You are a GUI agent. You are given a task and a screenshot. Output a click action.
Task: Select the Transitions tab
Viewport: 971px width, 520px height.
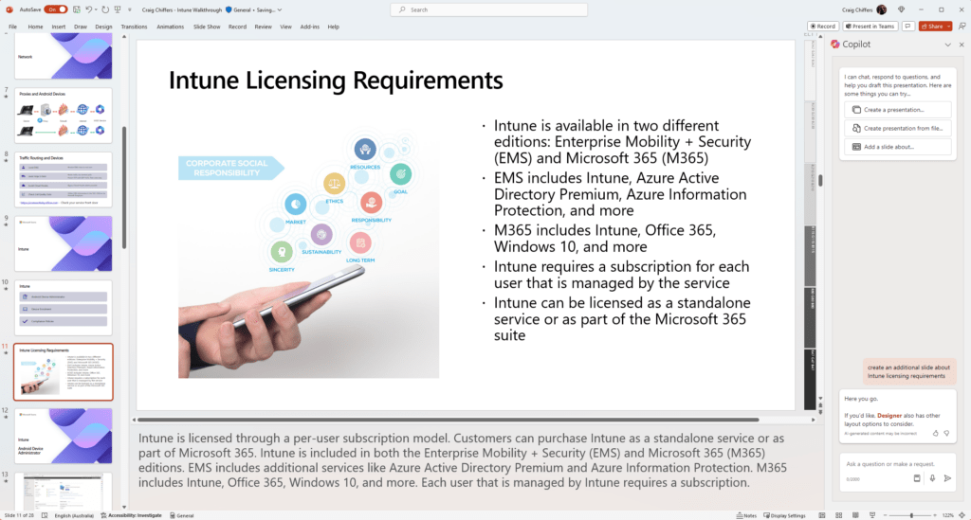coord(134,27)
